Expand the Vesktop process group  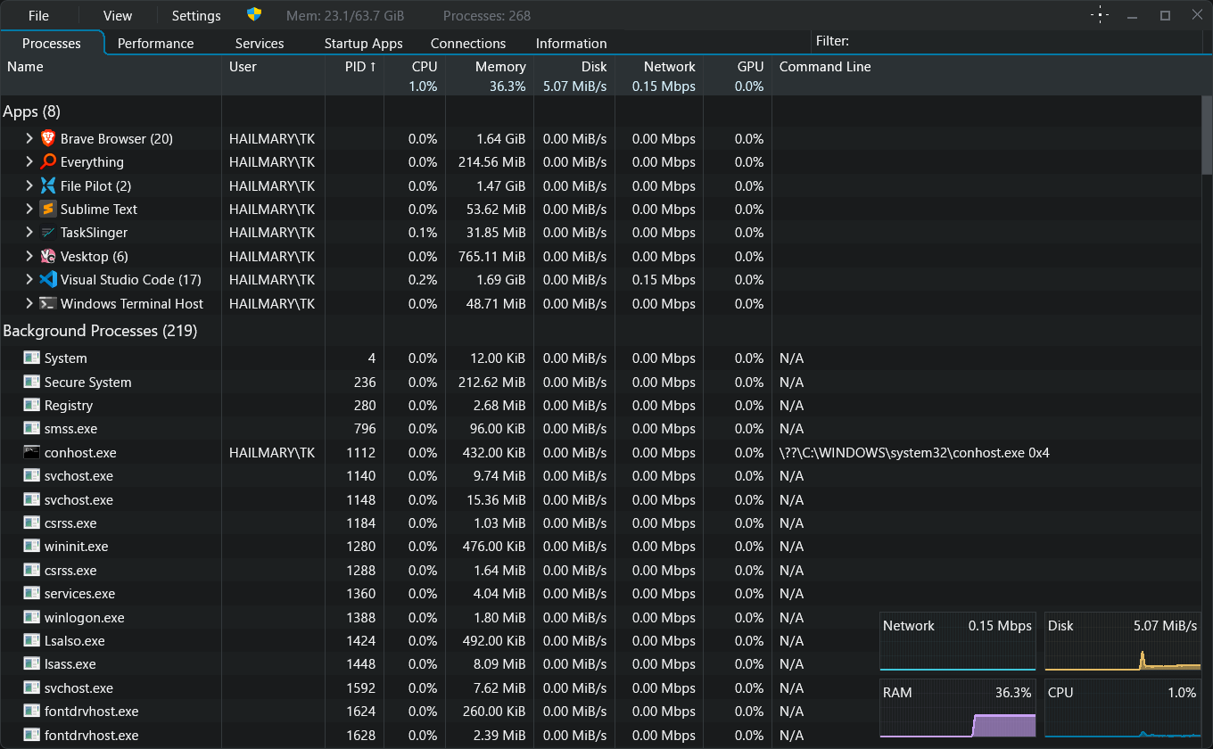(x=29, y=256)
